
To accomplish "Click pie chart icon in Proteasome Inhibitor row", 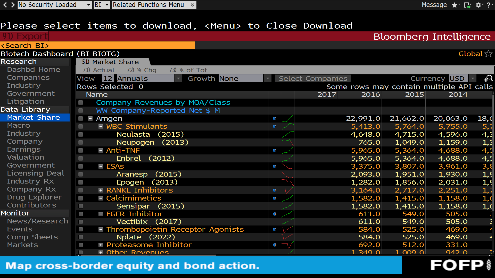I will (x=275, y=245).
